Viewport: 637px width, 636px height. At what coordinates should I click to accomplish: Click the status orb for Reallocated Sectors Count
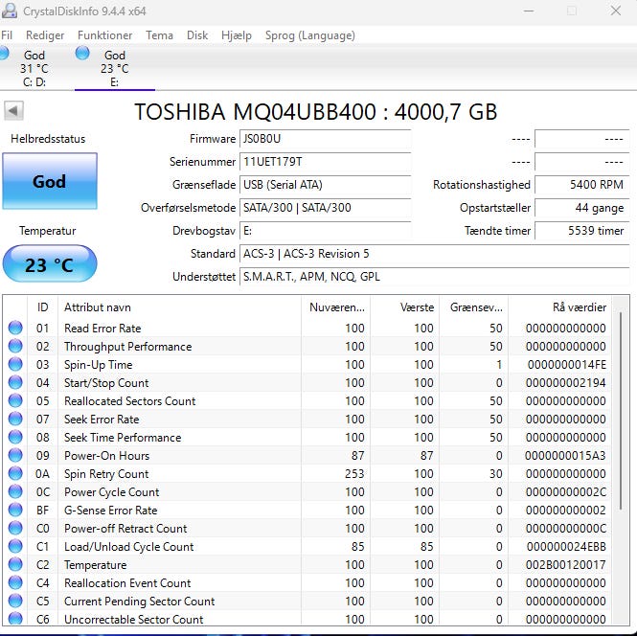click(x=15, y=400)
